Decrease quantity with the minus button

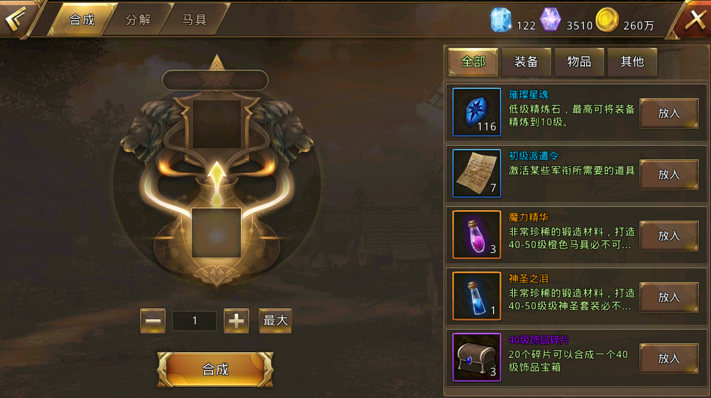(x=153, y=321)
